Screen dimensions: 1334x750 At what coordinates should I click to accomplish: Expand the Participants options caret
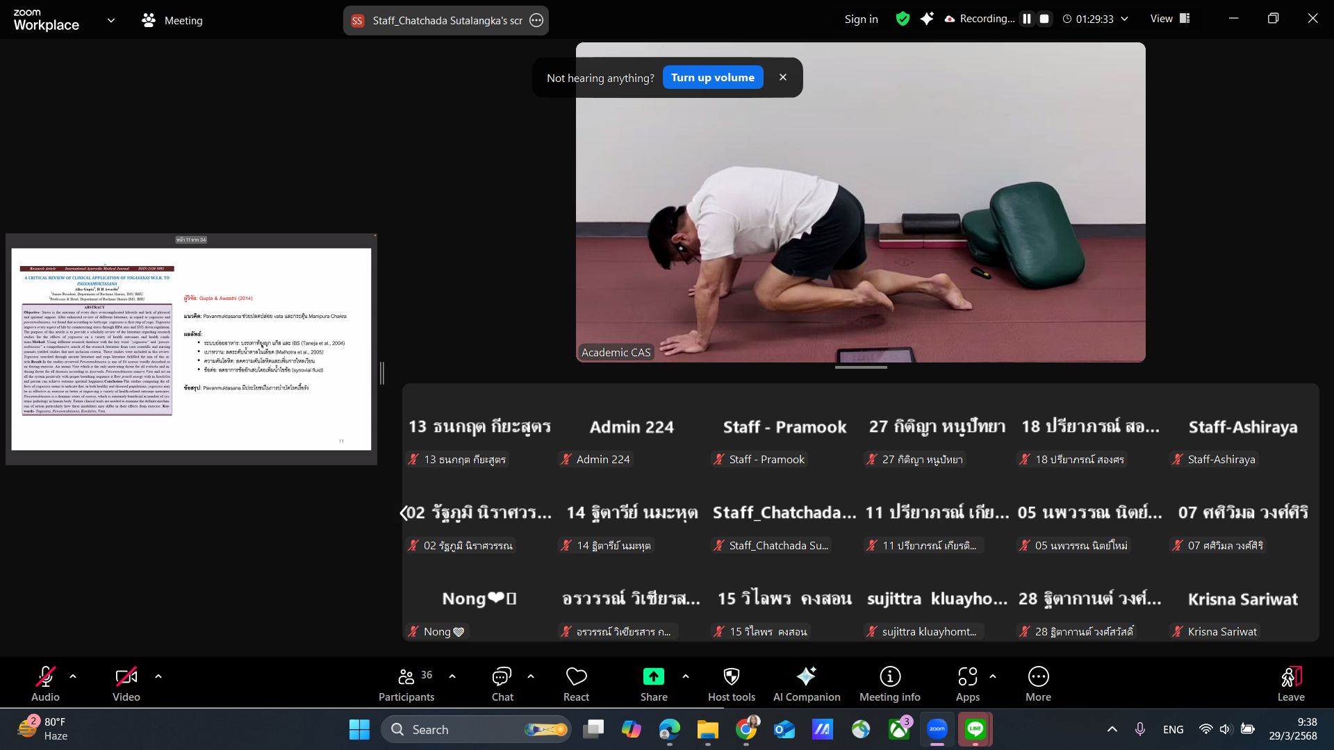pos(452,676)
